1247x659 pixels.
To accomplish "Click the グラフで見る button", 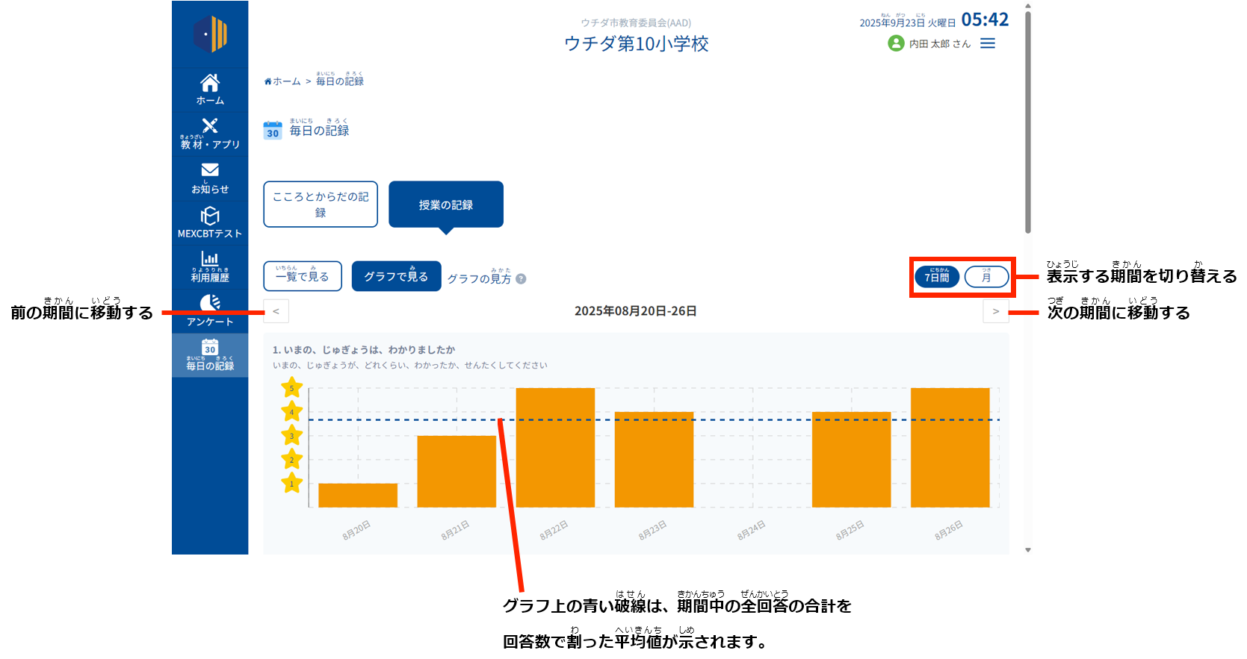I will click(396, 276).
